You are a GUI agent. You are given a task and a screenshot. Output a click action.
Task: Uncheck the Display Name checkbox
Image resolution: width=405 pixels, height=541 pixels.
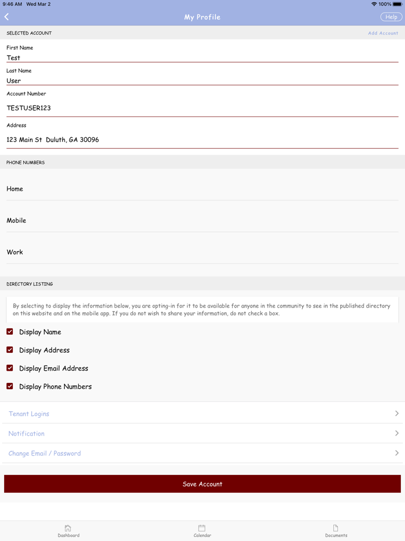[9, 332]
